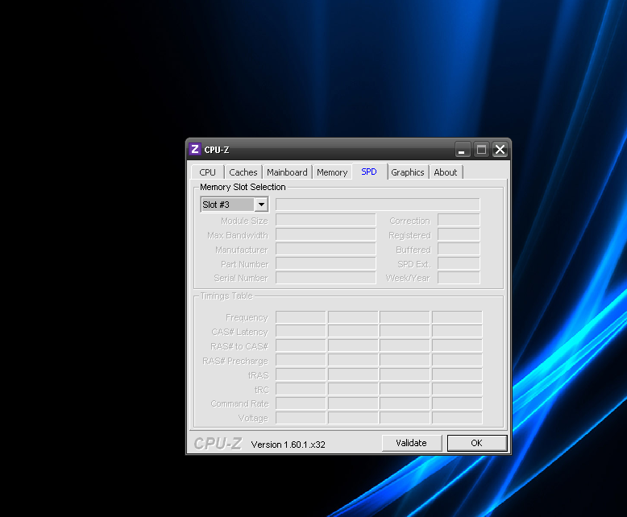627x517 pixels.
Task: Click the Version 1.60.1.x32 text
Action: 288,445
